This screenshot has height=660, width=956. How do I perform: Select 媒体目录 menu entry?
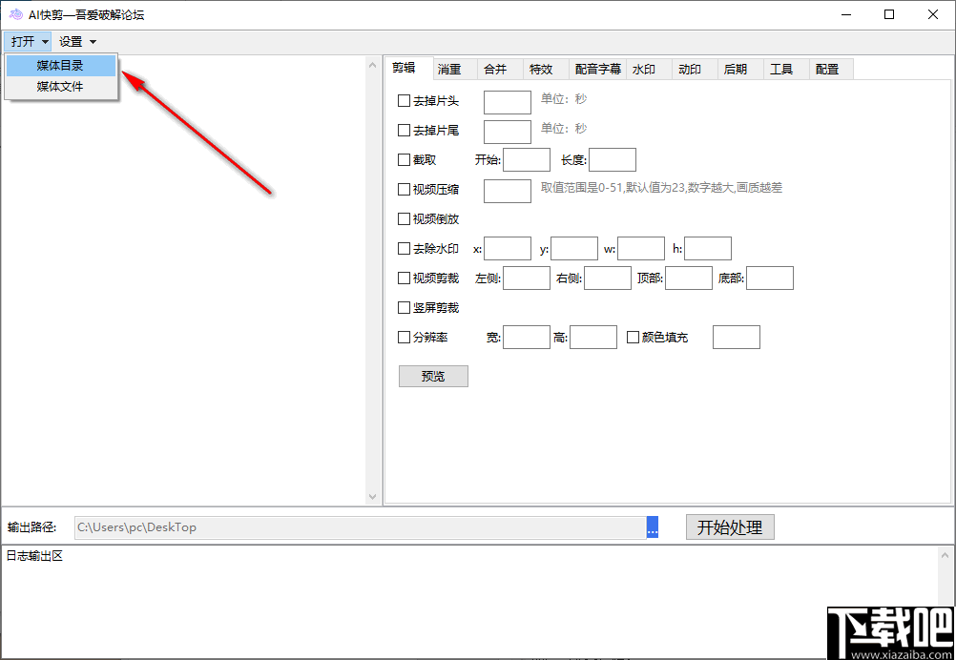coord(60,66)
